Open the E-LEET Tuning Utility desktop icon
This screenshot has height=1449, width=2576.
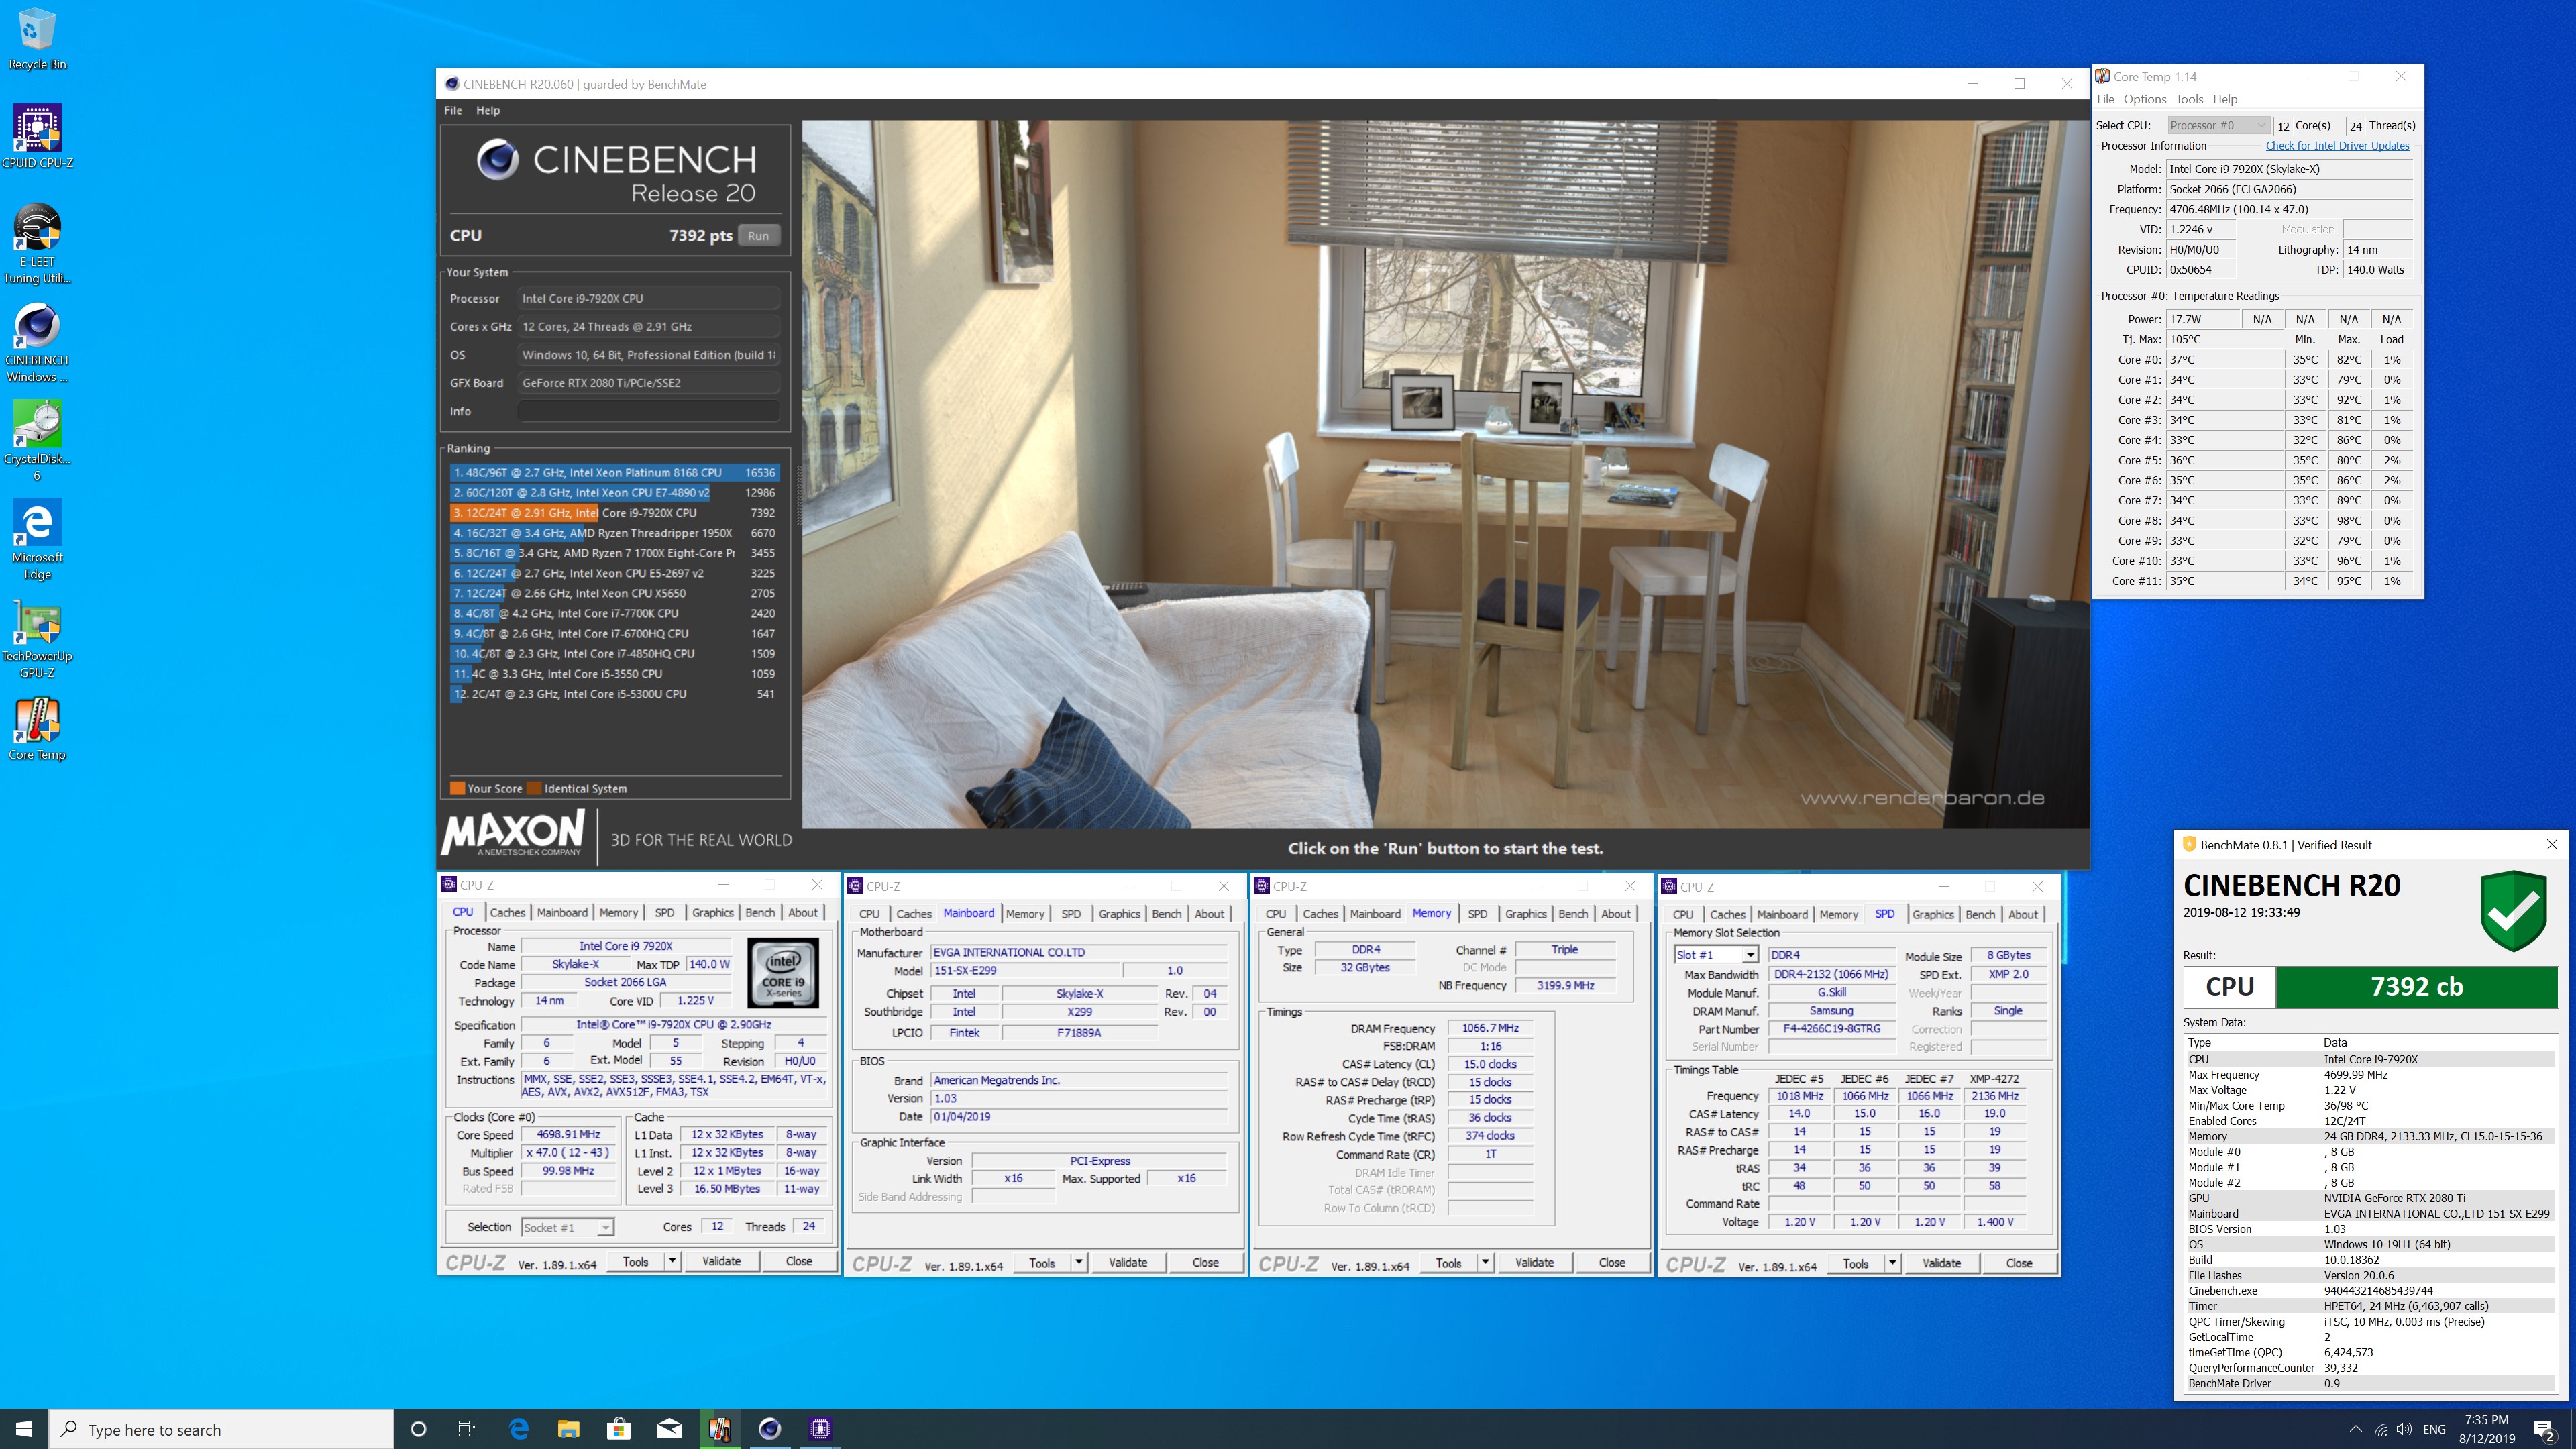pyautogui.click(x=37, y=245)
